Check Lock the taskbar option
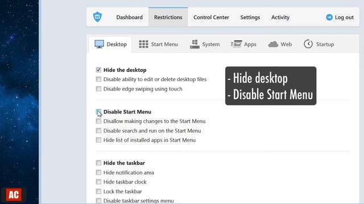Viewport: 364px width, 204px height. pos(98,192)
